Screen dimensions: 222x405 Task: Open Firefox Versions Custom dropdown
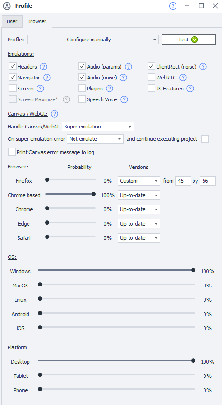(x=139, y=181)
